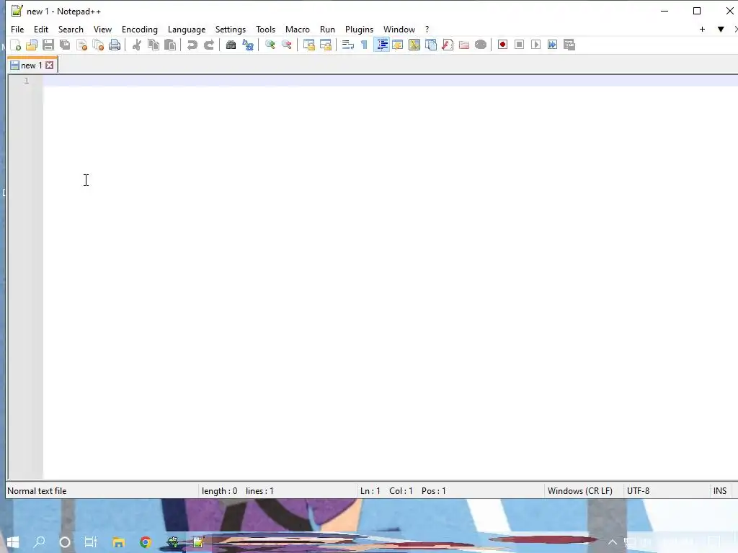Open the Function List icon
The height and width of the screenshot is (553, 738).
coord(447,45)
